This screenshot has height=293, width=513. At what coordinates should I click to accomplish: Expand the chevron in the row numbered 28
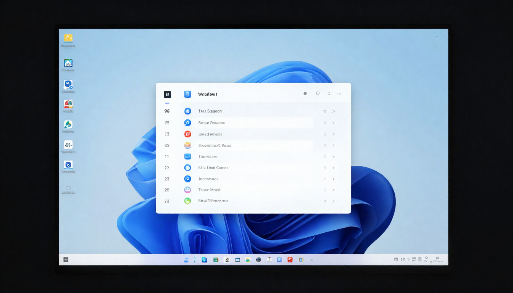point(334,190)
